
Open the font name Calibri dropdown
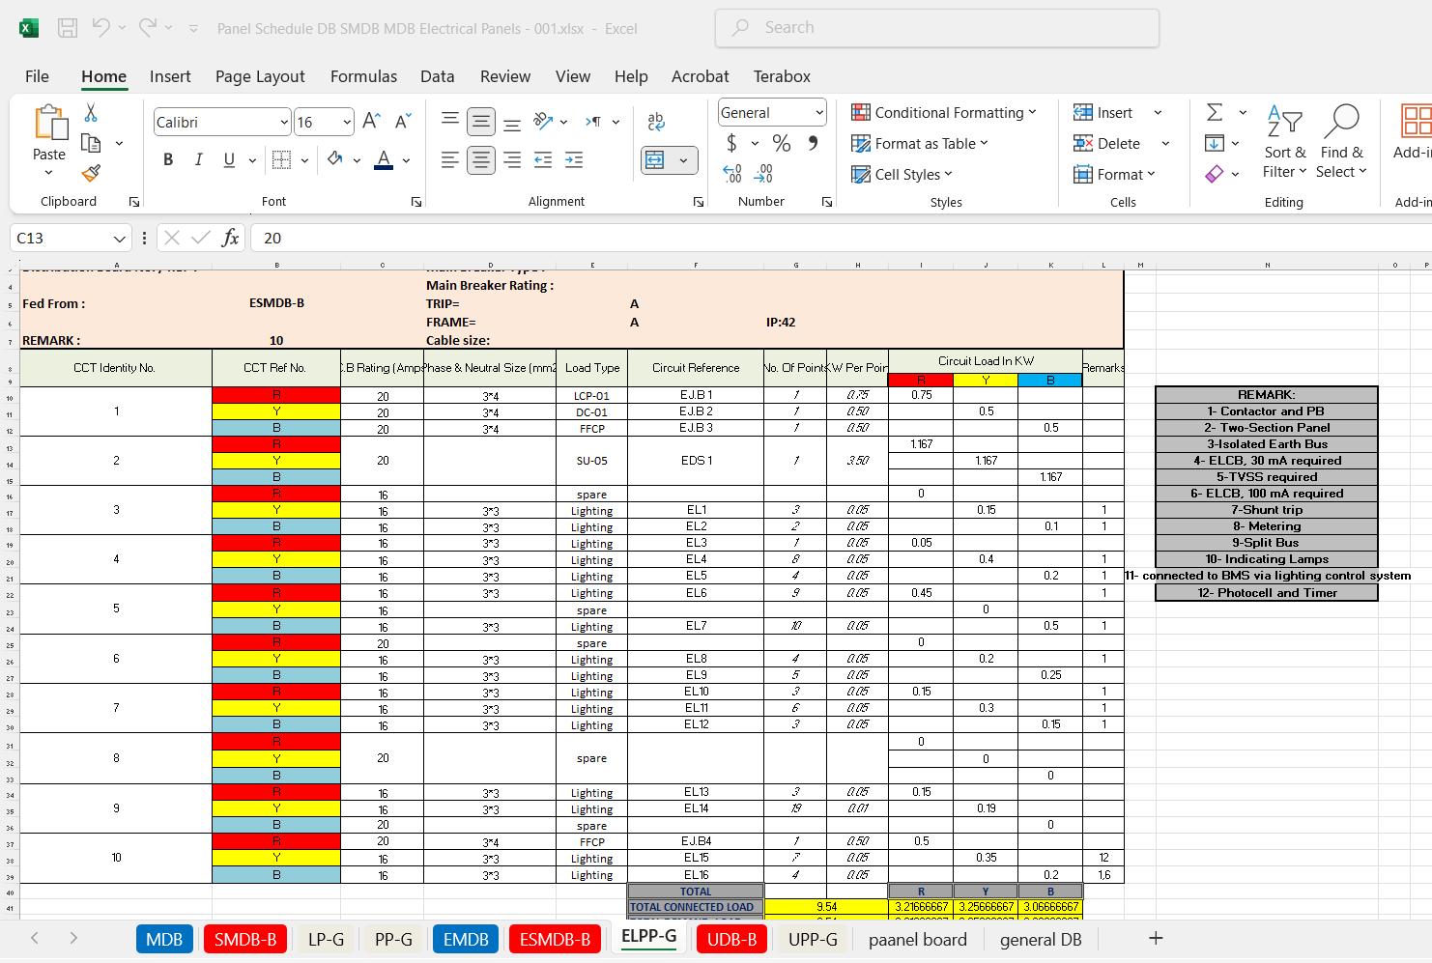[x=284, y=123]
